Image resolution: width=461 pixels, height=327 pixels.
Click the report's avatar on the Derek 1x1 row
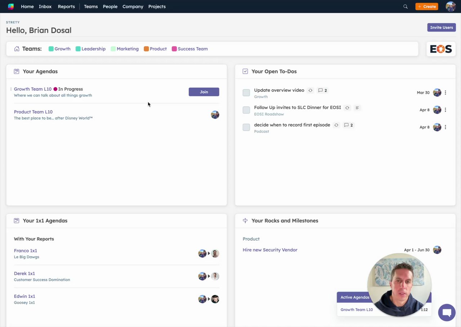215,276
